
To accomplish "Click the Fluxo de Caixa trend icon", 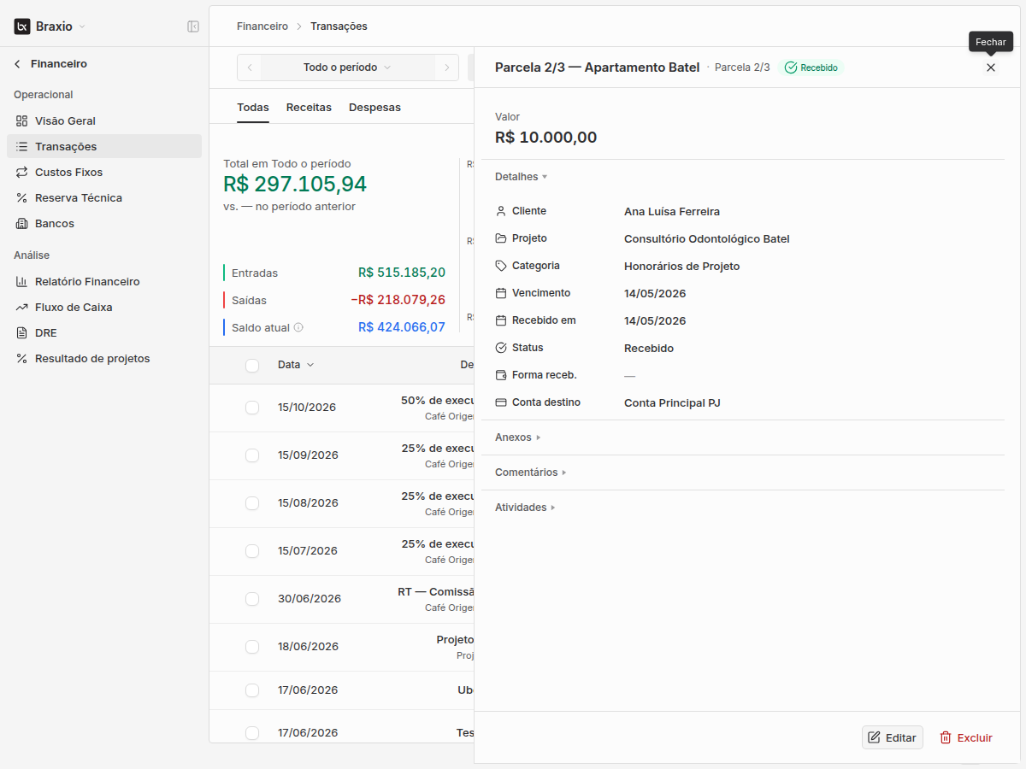I will (22, 307).
